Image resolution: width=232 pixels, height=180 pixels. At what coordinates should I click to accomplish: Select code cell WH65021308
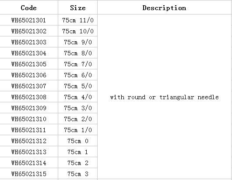[29, 97]
